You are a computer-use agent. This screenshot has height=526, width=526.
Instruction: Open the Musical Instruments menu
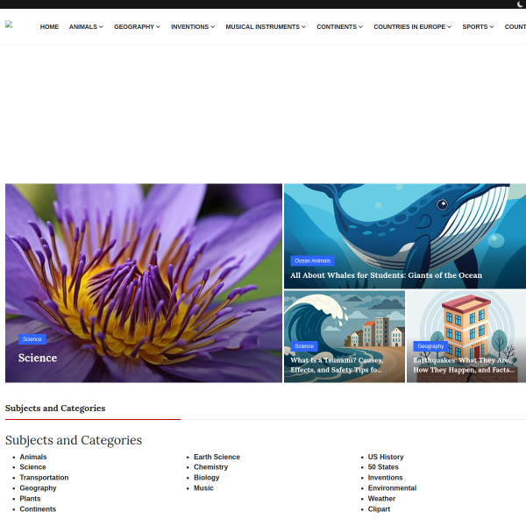(x=266, y=27)
